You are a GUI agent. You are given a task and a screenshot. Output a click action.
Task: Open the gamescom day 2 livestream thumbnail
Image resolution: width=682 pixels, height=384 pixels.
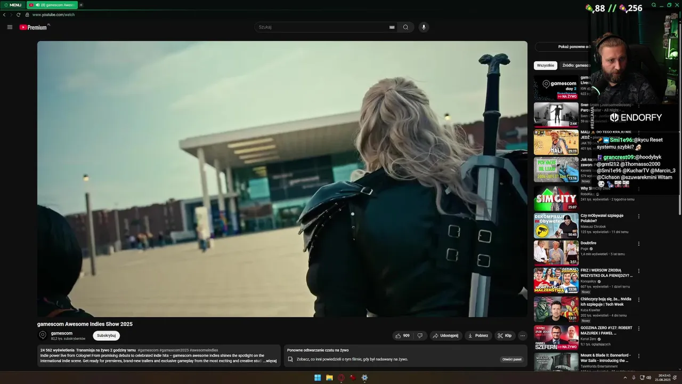point(556,87)
